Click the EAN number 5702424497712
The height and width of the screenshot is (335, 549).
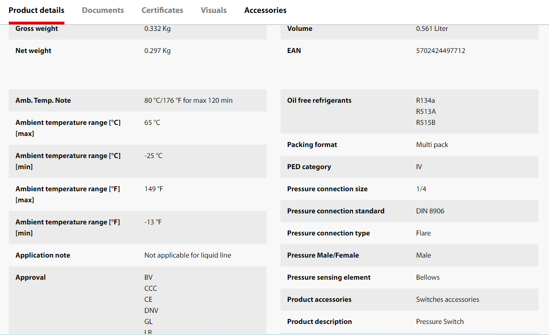coord(440,51)
